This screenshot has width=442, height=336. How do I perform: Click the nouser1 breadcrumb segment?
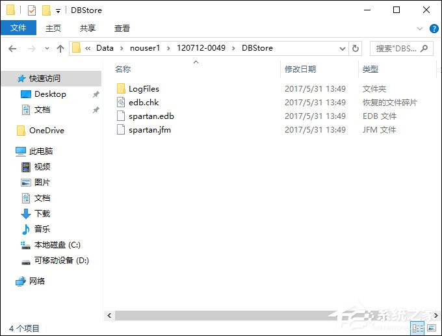coord(145,48)
